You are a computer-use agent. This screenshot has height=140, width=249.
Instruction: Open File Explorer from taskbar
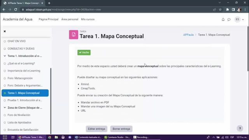coord(56,137)
